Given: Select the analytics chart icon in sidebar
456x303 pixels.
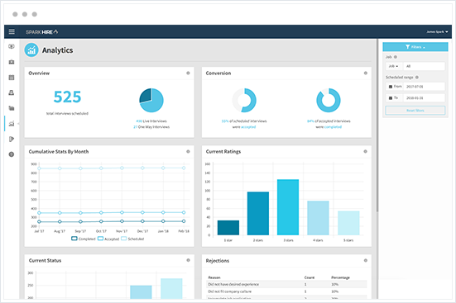Looking at the screenshot, I should tap(12, 124).
